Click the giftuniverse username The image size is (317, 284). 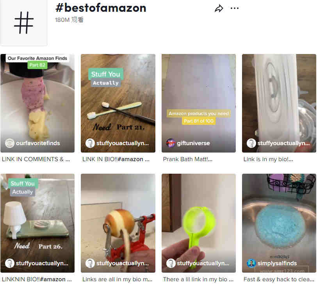point(193,143)
